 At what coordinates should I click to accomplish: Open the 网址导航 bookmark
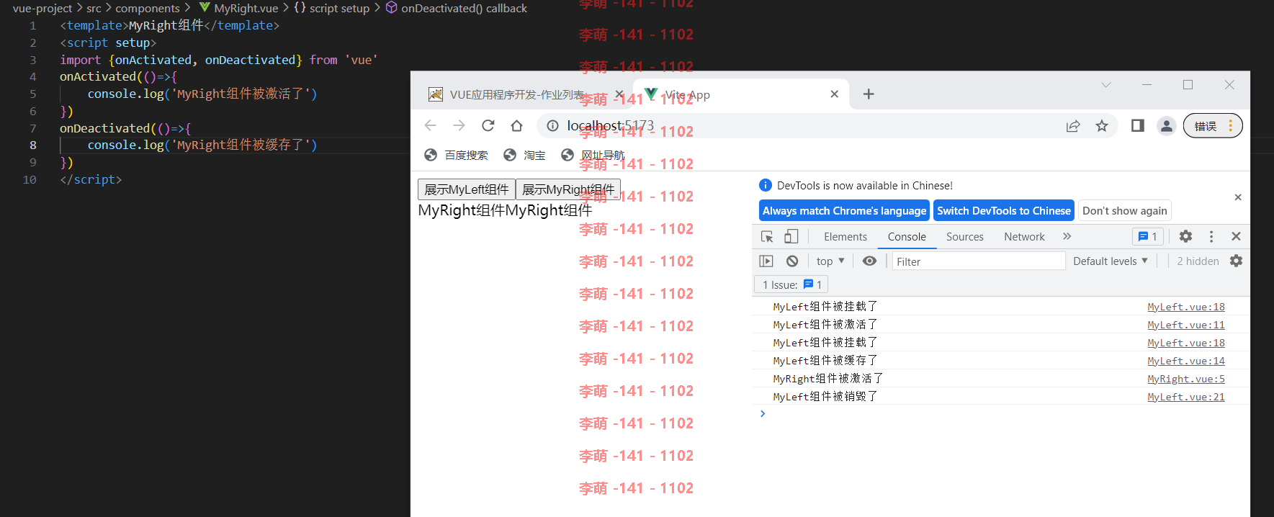(593, 155)
